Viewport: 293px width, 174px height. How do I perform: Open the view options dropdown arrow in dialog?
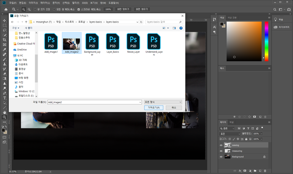tap(168, 28)
